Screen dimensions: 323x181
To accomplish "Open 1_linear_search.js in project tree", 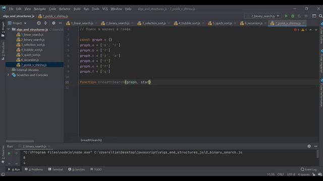I will pos(32,35).
